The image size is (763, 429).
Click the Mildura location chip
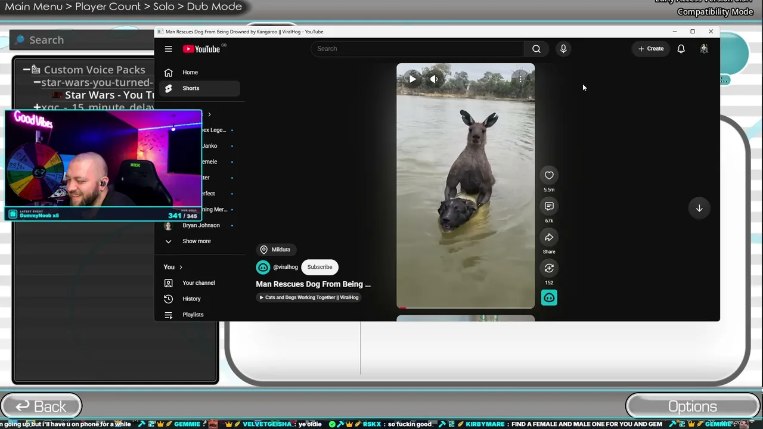275,250
